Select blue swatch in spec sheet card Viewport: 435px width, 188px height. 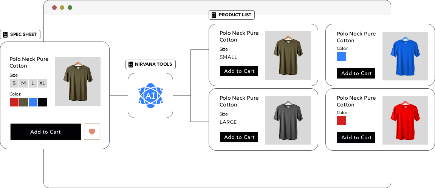pyautogui.click(x=33, y=102)
